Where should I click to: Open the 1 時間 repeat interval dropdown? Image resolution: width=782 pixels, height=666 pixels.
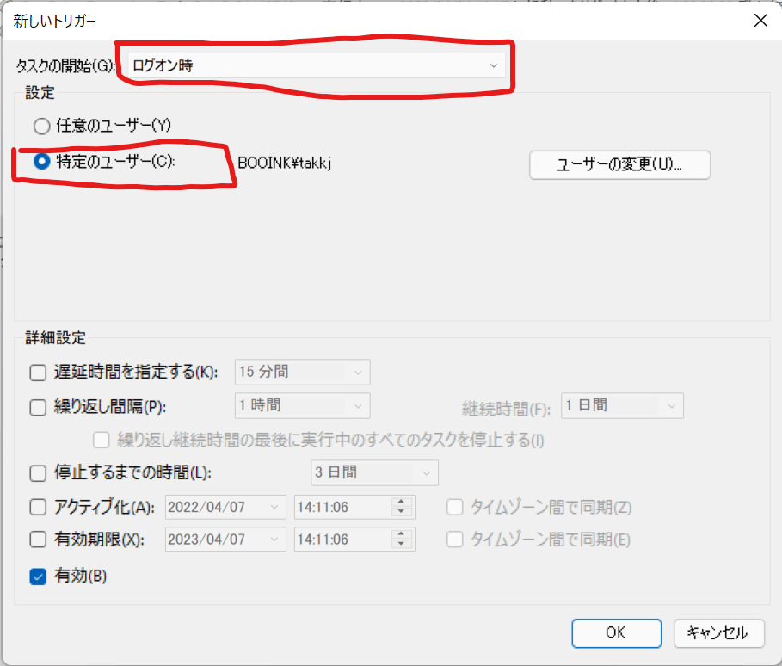pyautogui.click(x=302, y=405)
